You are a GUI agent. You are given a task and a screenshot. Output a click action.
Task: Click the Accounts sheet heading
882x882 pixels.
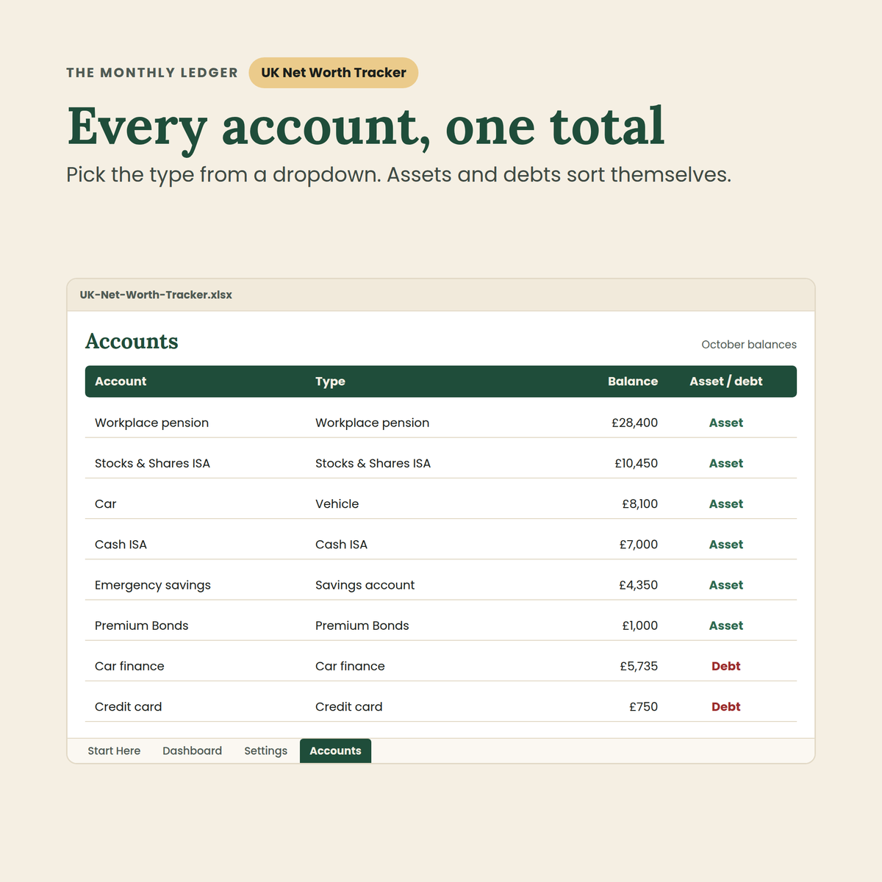point(132,341)
